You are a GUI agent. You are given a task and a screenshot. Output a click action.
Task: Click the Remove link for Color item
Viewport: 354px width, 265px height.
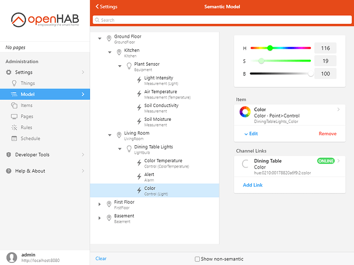[327, 134]
